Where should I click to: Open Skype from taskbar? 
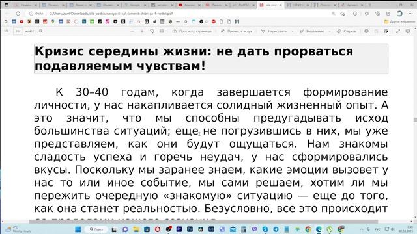pos(265,229)
